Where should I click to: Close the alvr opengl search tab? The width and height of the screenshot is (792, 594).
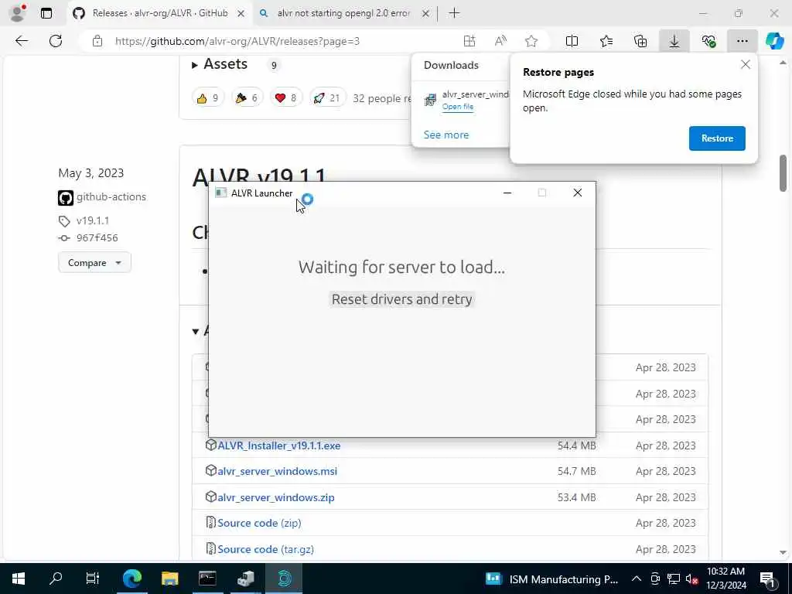pos(426,14)
